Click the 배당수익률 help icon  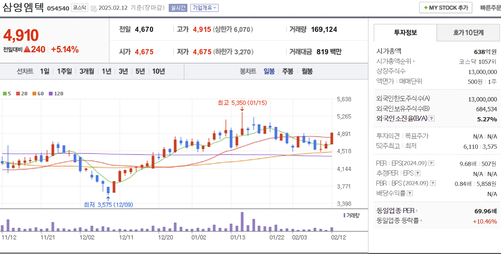(410, 192)
